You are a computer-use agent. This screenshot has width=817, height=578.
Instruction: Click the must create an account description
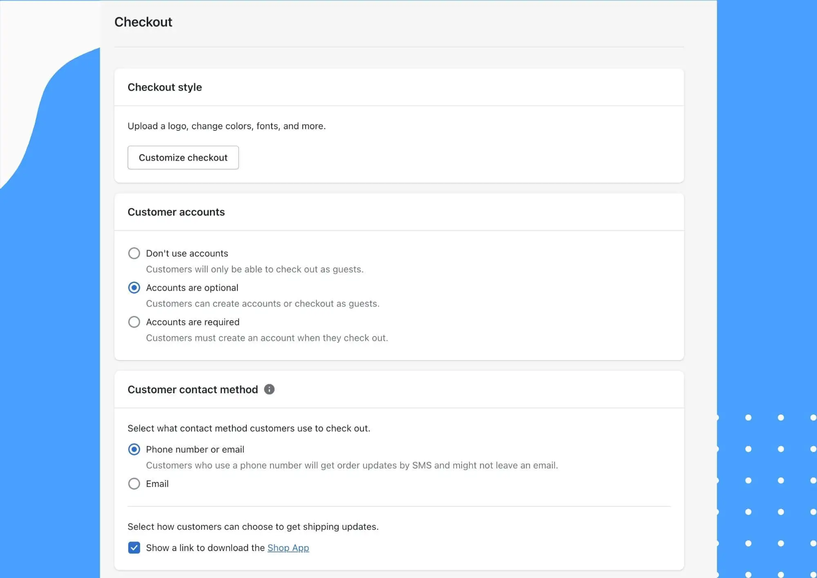267,338
